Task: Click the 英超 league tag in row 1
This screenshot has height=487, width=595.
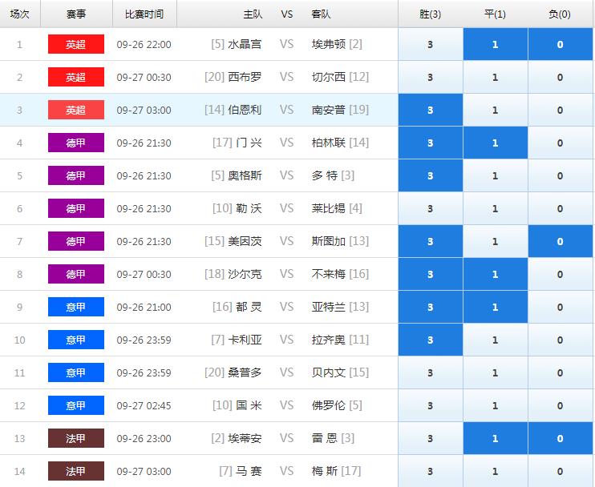Action: pos(76,44)
